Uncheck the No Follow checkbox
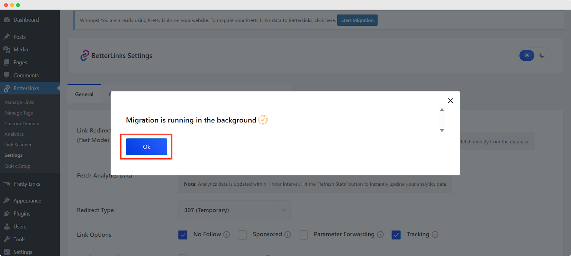571x256 pixels. (x=183, y=235)
